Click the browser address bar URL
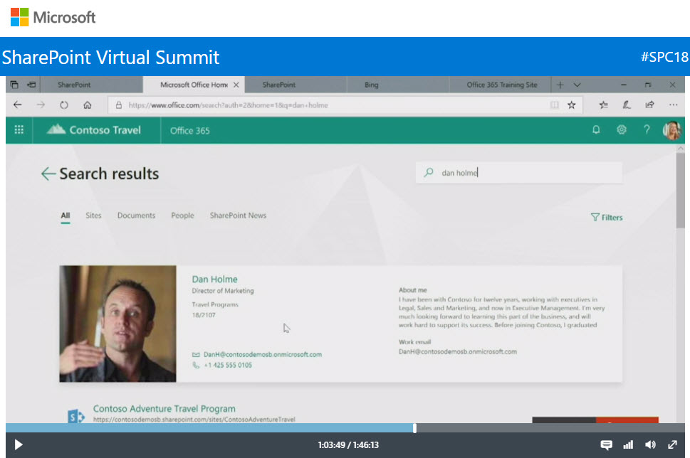Screen dimensions: 690x458 click(x=228, y=105)
